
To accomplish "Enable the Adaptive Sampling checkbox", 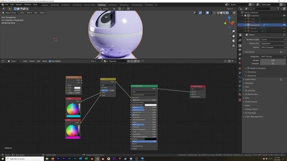I will (248, 68).
